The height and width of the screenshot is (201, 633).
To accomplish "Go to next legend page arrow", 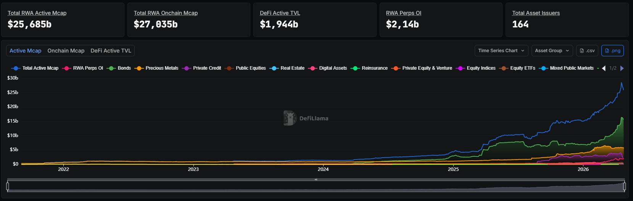I will 622,68.
